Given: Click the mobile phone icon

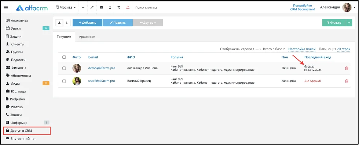Looking at the screenshot, I should coord(110,8).
